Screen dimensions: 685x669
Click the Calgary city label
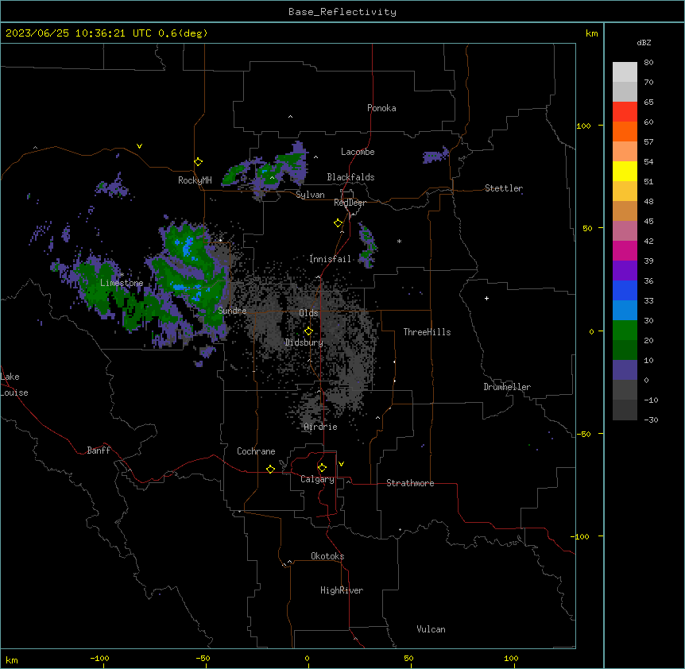click(x=317, y=479)
